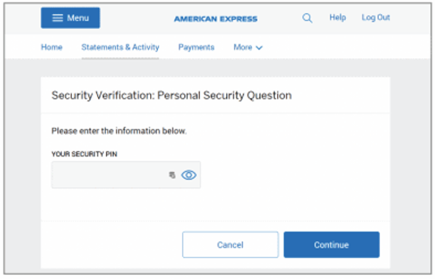The image size is (435, 279).
Task: Go to the Home tab
Action: 52,47
